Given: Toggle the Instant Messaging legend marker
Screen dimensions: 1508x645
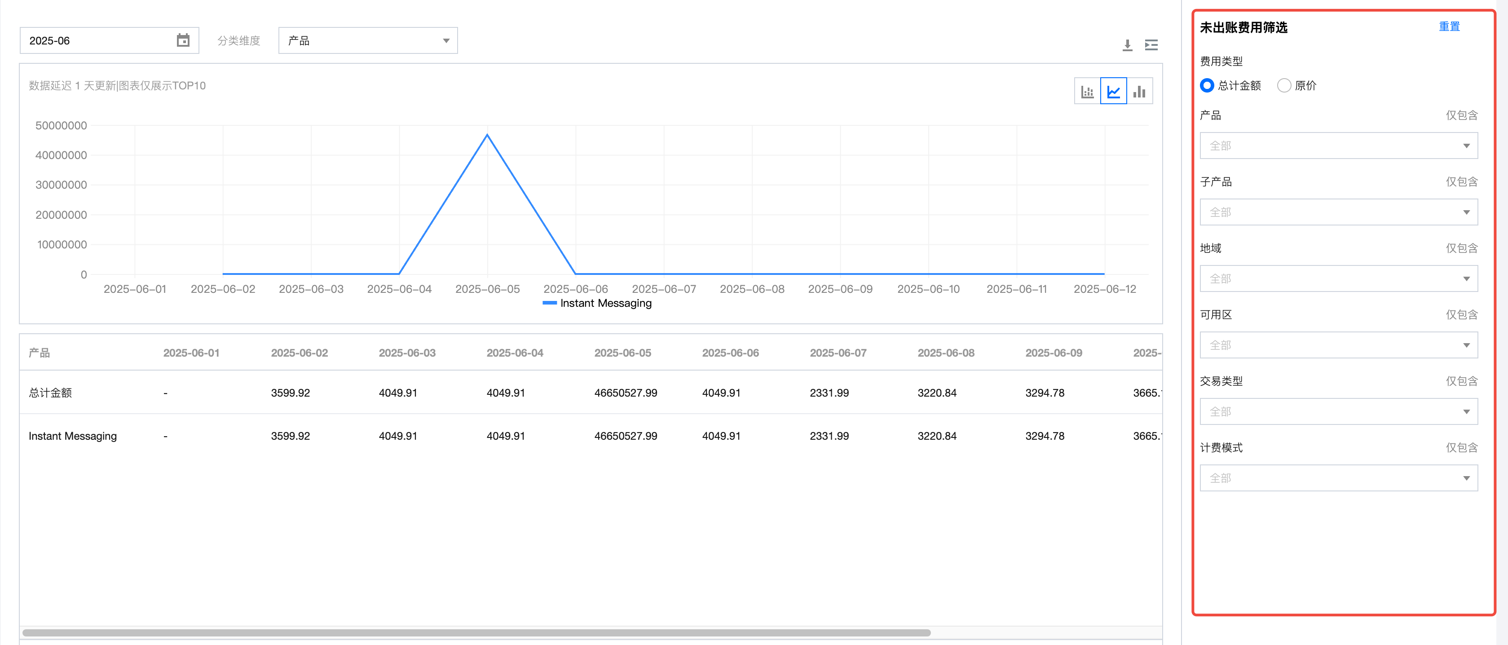Looking at the screenshot, I should [x=549, y=303].
